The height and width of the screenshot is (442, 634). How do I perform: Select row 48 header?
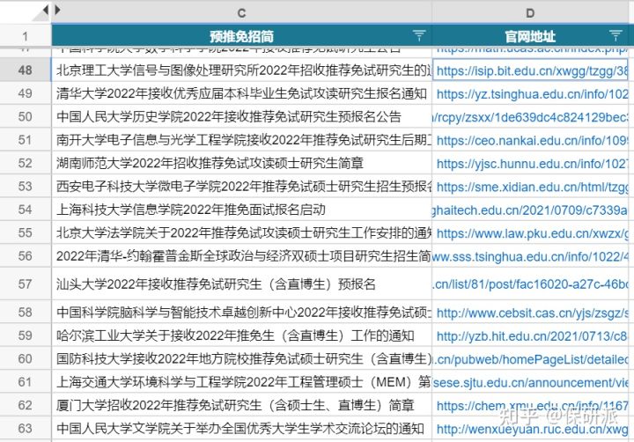click(25, 70)
